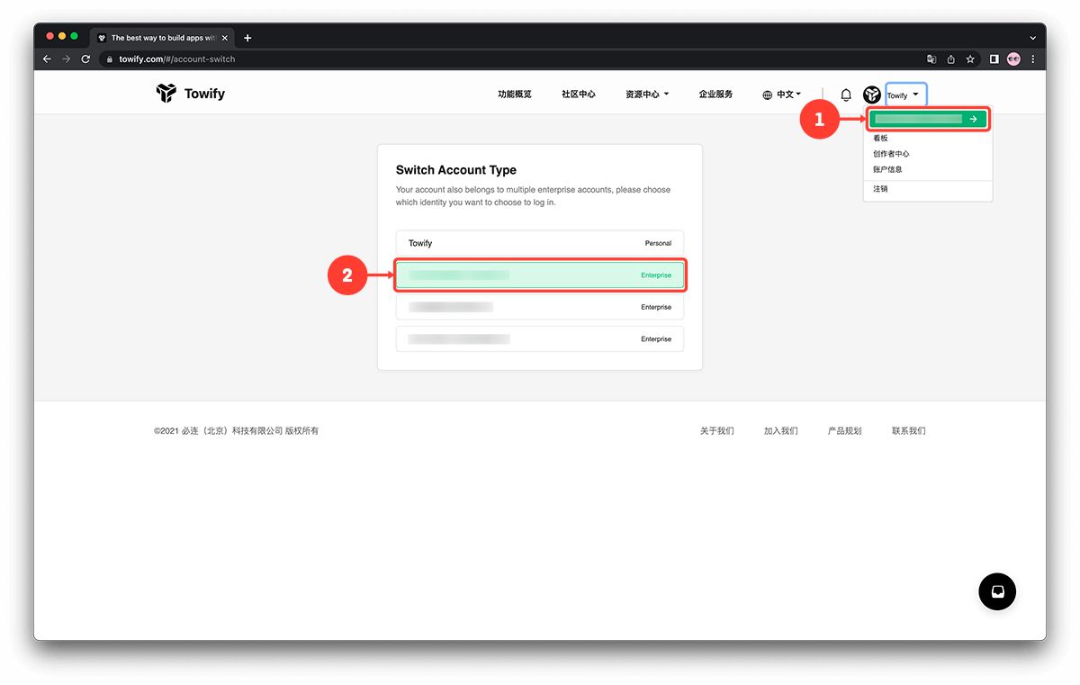1080x685 pixels.
Task: Click 关于我们 footer link
Action: pyautogui.click(x=717, y=431)
